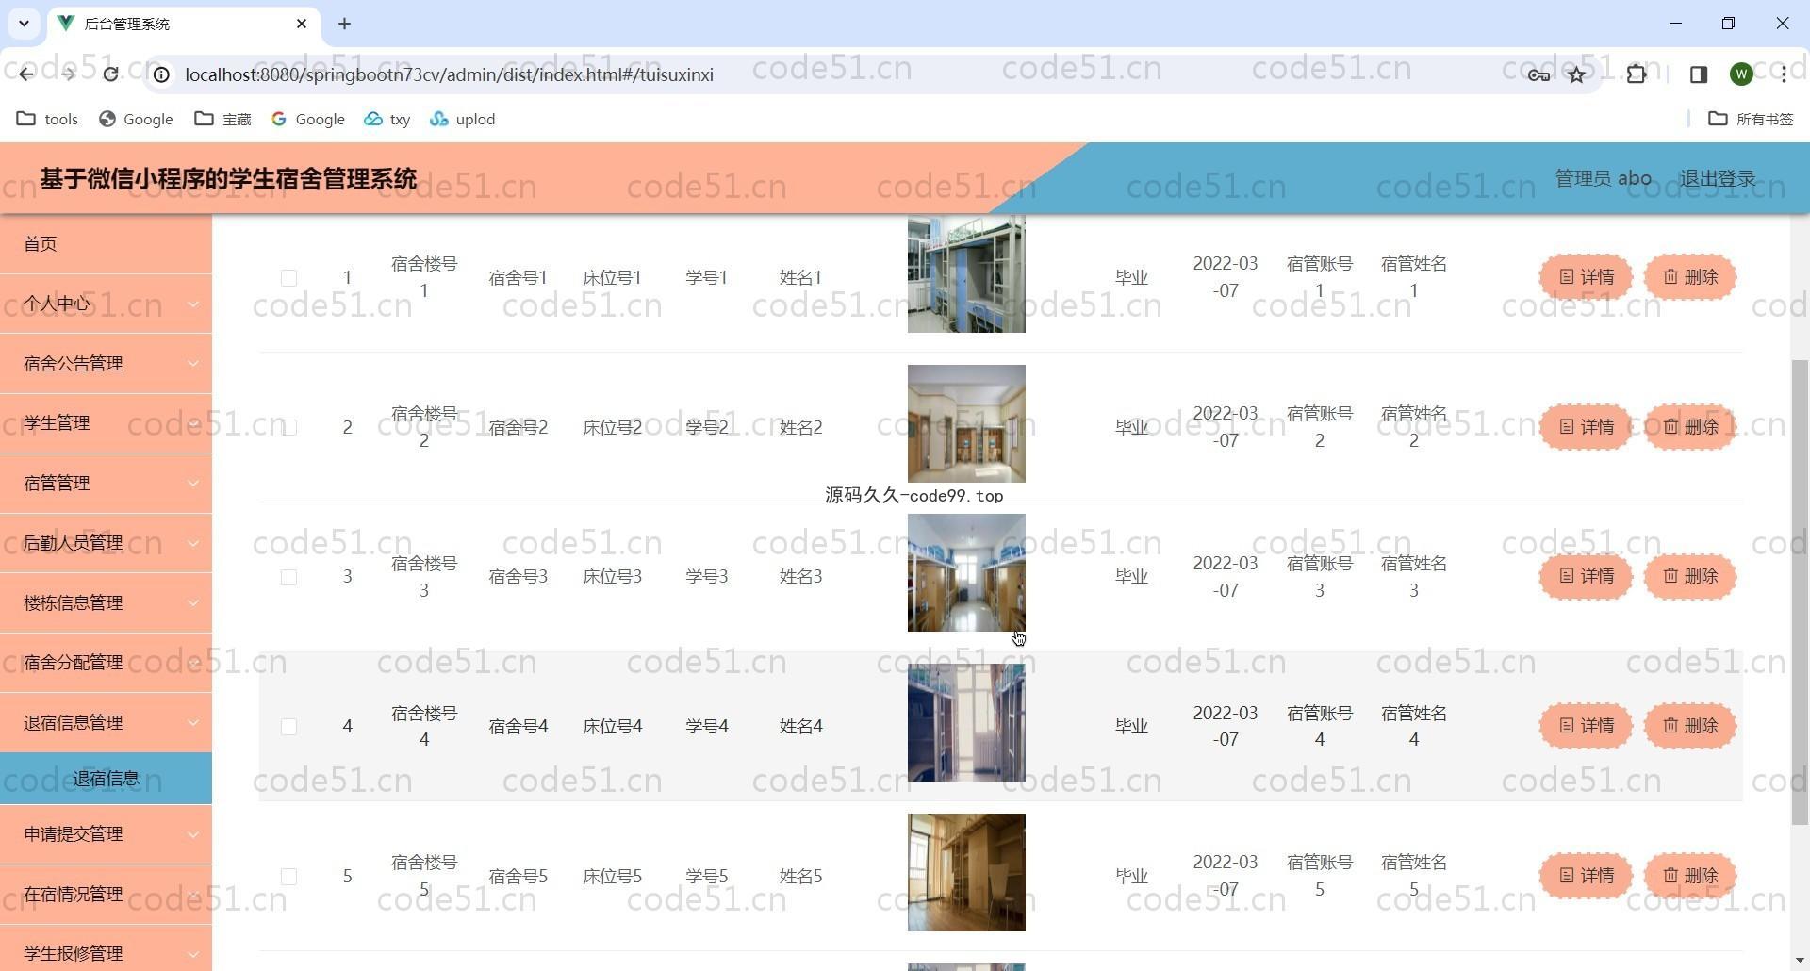Expand the 楼栋信息管理 sidebar menu
The image size is (1810, 971).
pyautogui.click(x=106, y=603)
